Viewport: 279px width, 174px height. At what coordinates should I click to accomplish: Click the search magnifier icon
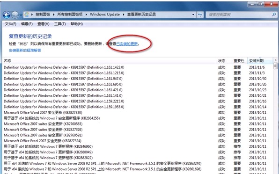pyautogui.click(x=274, y=14)
